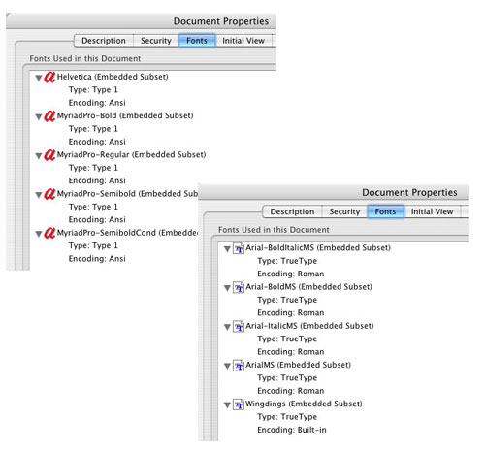Click 'Encoding: Roman' under ArialMS

[291, 391]
